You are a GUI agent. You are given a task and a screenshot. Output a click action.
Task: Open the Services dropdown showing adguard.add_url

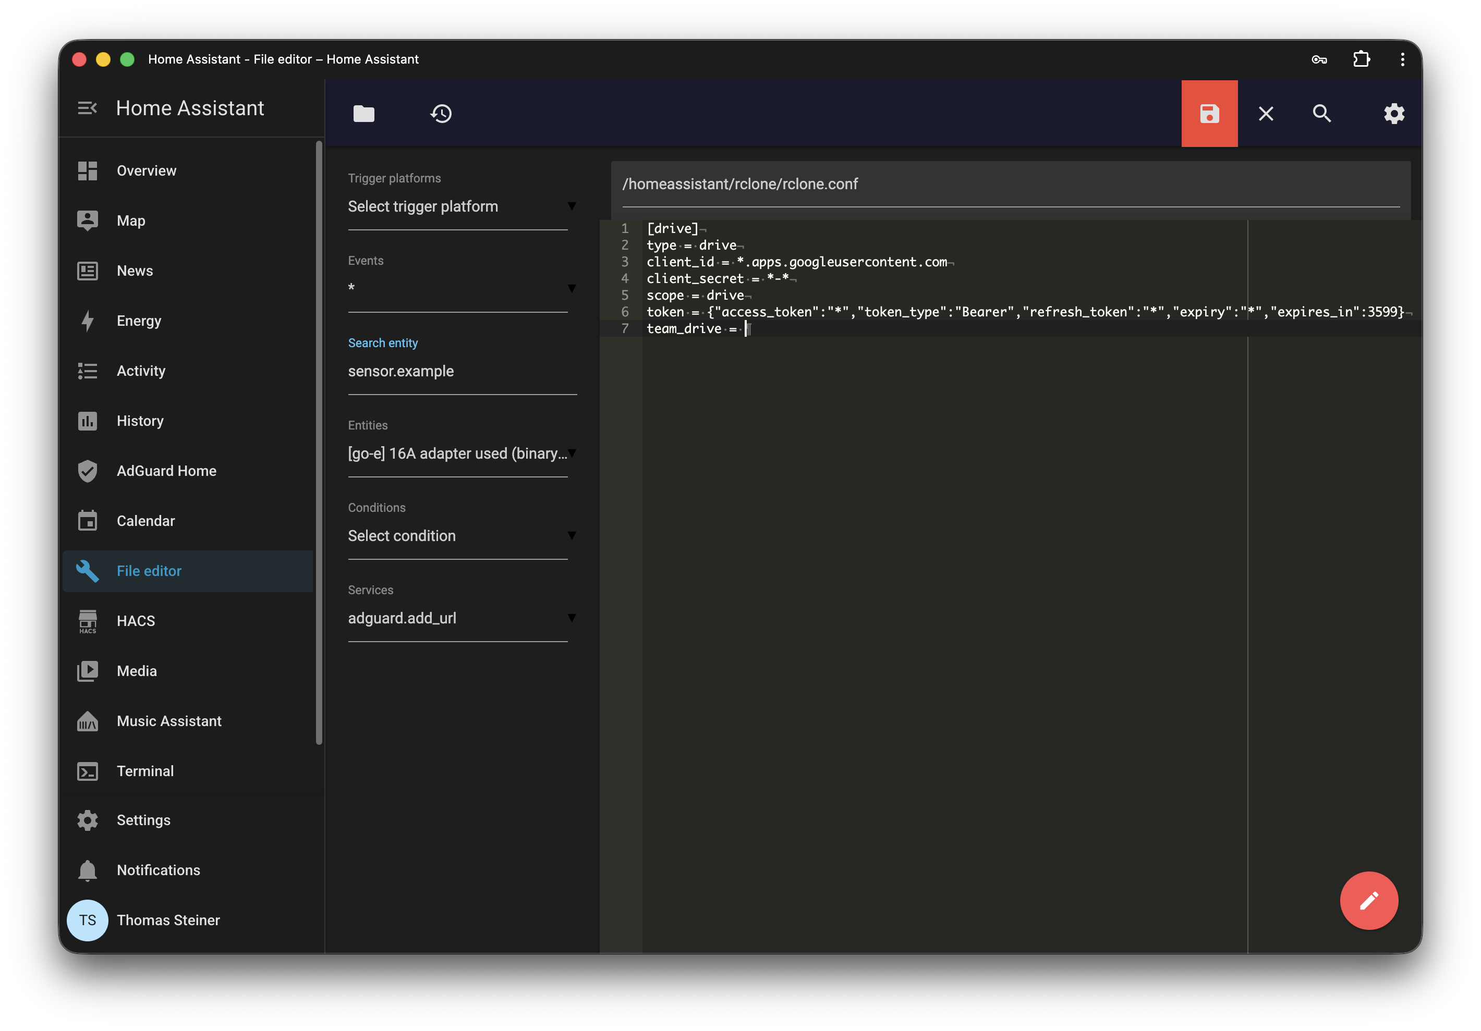462,618
